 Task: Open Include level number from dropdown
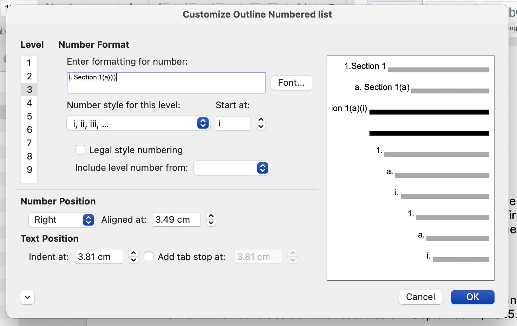click(232, 168)
